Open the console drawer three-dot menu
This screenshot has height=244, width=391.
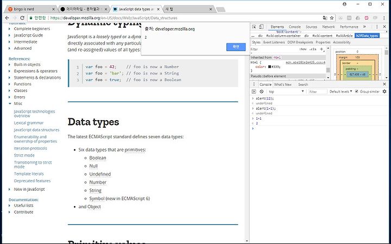254,84
